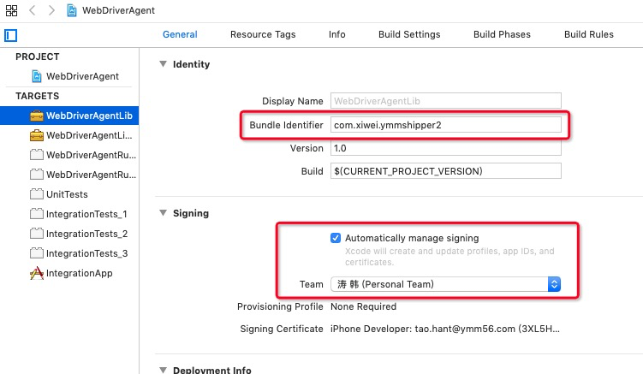Click the WebDriverAgentLib toolbox icon

(x=37, y=116)
